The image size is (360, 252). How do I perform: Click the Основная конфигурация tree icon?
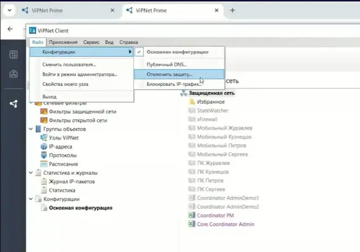44,208
